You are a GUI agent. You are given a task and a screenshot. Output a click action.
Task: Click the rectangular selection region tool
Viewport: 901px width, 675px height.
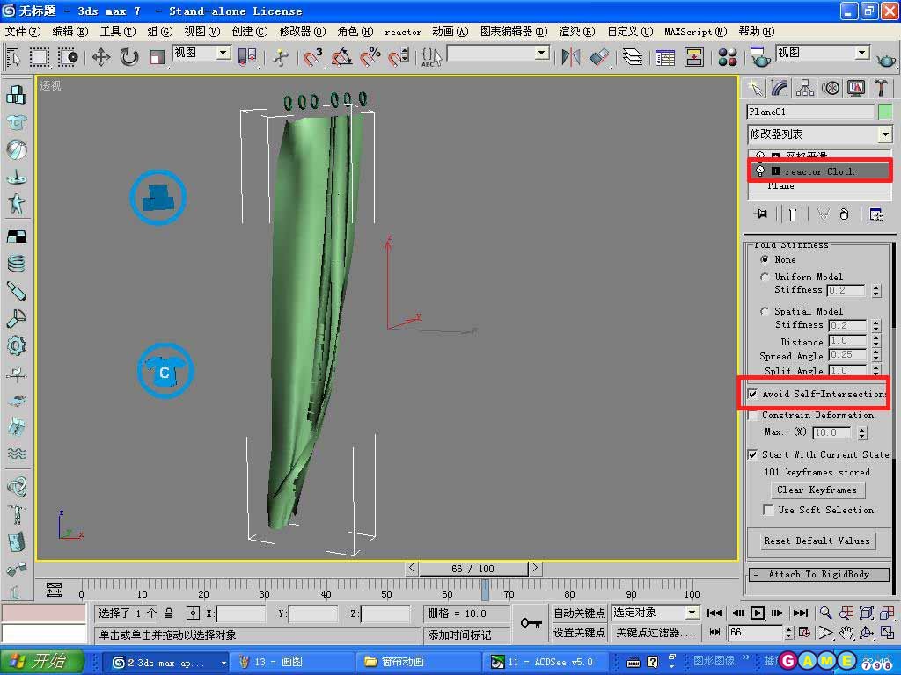pyautogui.click(x=39, y=57)
